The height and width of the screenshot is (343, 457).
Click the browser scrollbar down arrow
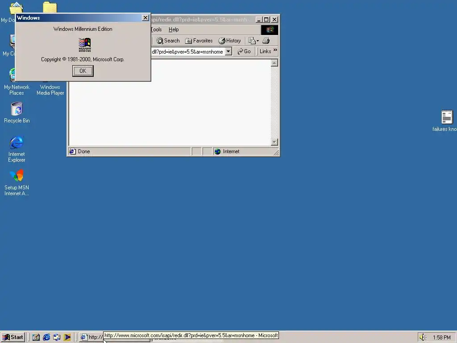(274, 142)
